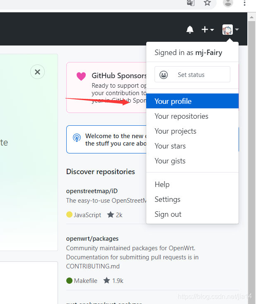Click 'The easy-to-use OpenStreet' description
Image resolution: width=256 pixels, height=304 pixels.
tap(106, 201)
